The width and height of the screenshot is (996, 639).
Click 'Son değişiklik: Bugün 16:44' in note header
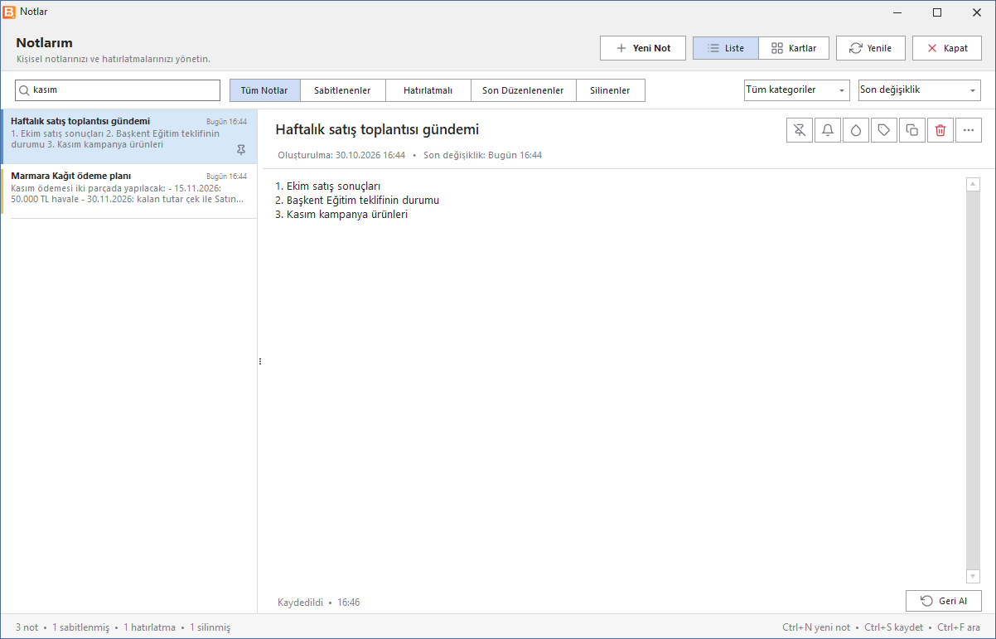point(482,155)
